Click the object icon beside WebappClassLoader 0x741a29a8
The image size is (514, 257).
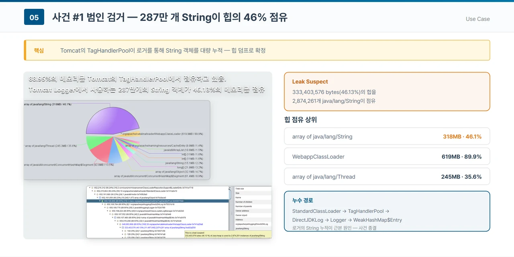120,224
